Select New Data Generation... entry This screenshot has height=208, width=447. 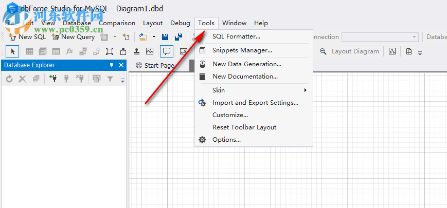pos(254,64)
